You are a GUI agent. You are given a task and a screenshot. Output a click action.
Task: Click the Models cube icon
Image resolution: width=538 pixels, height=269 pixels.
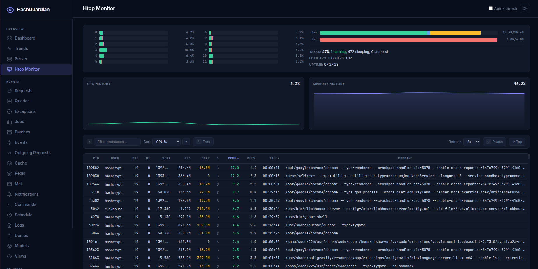tap(9, 246)
